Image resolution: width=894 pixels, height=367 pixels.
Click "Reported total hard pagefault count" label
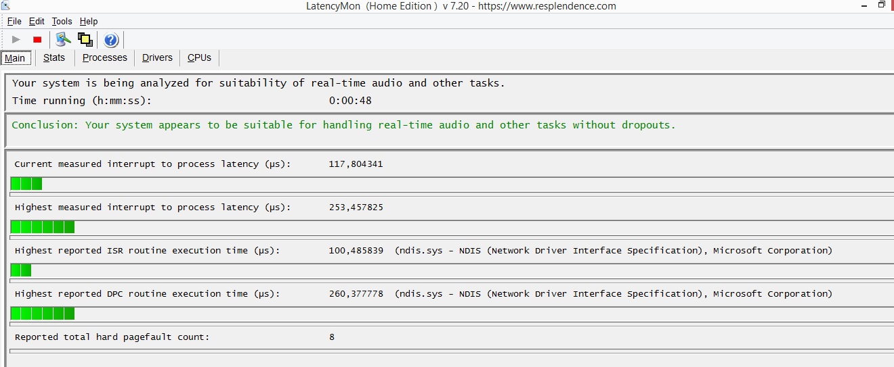tap(112, 337)
